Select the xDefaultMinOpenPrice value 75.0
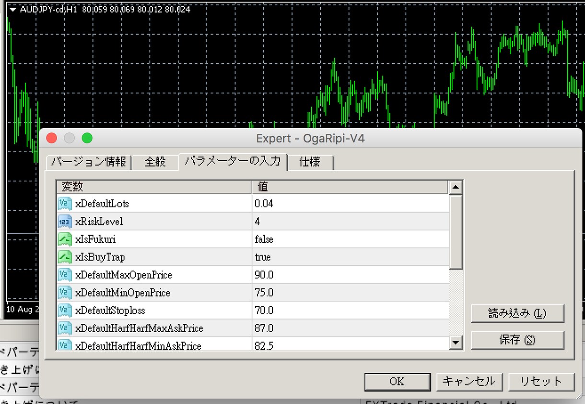This screenshot has height=404, width=585. 264,293
